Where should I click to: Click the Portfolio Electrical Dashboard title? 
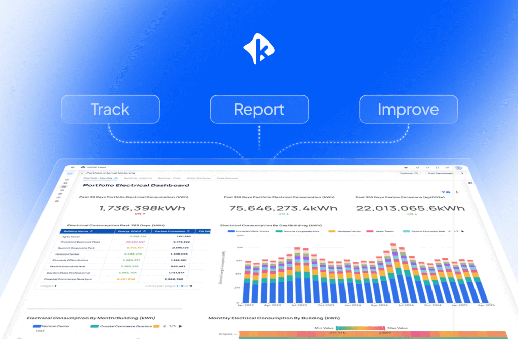click(136, 185)
